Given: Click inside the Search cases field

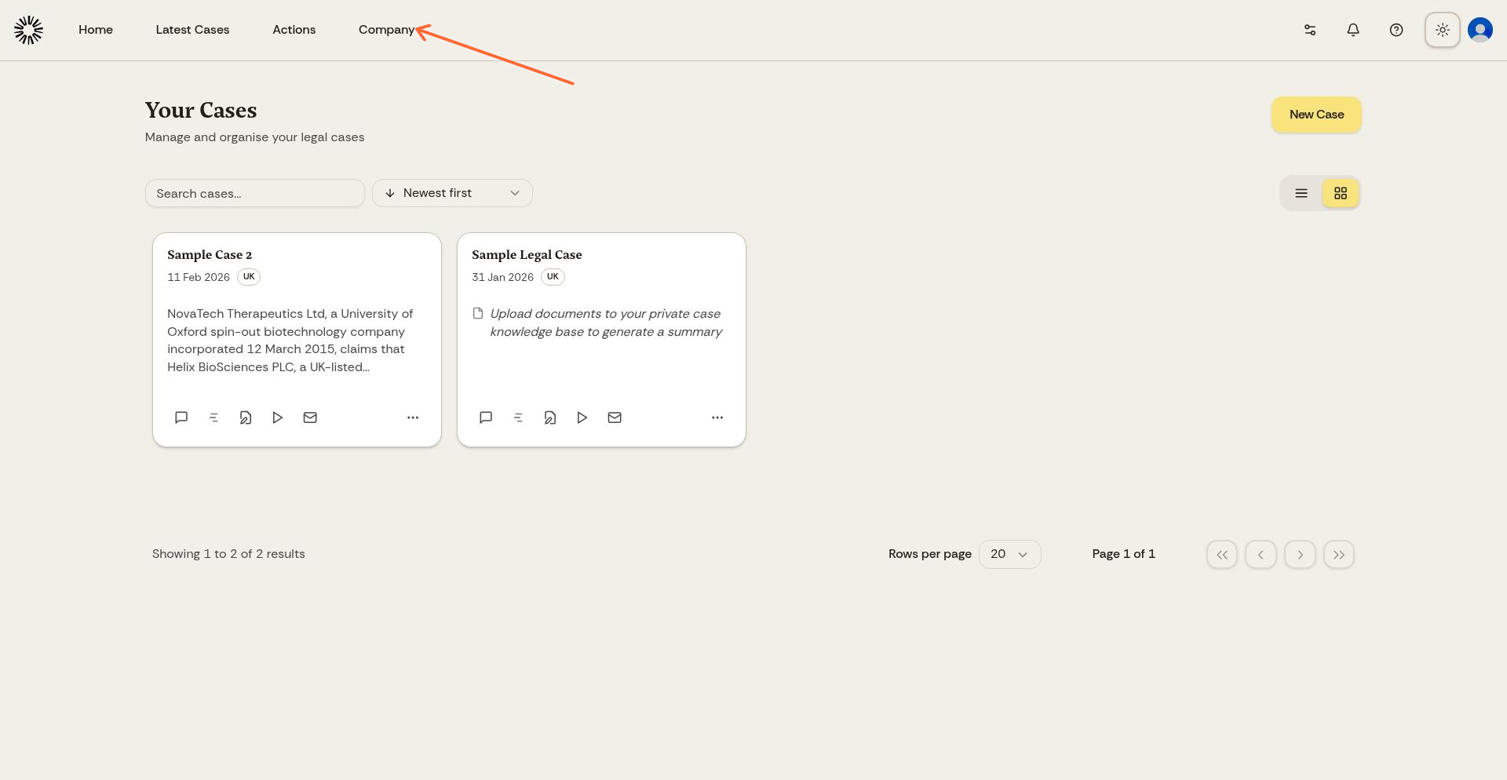Looking at the screenshot, I should (254, 193).
